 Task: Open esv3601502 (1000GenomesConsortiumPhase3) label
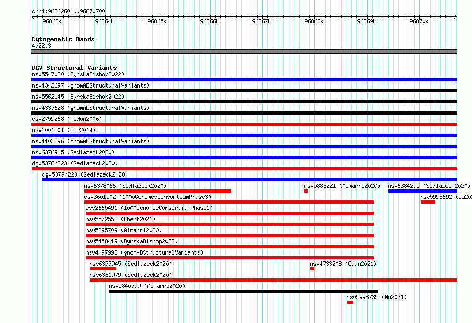[x=147, y=197]
